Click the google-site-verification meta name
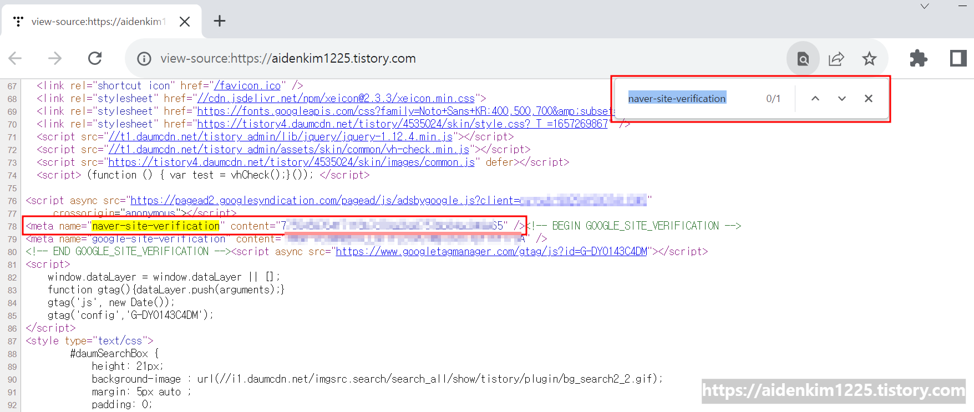Image resolution: width=974 pixels, height=412 pixels. click(159, 239)
